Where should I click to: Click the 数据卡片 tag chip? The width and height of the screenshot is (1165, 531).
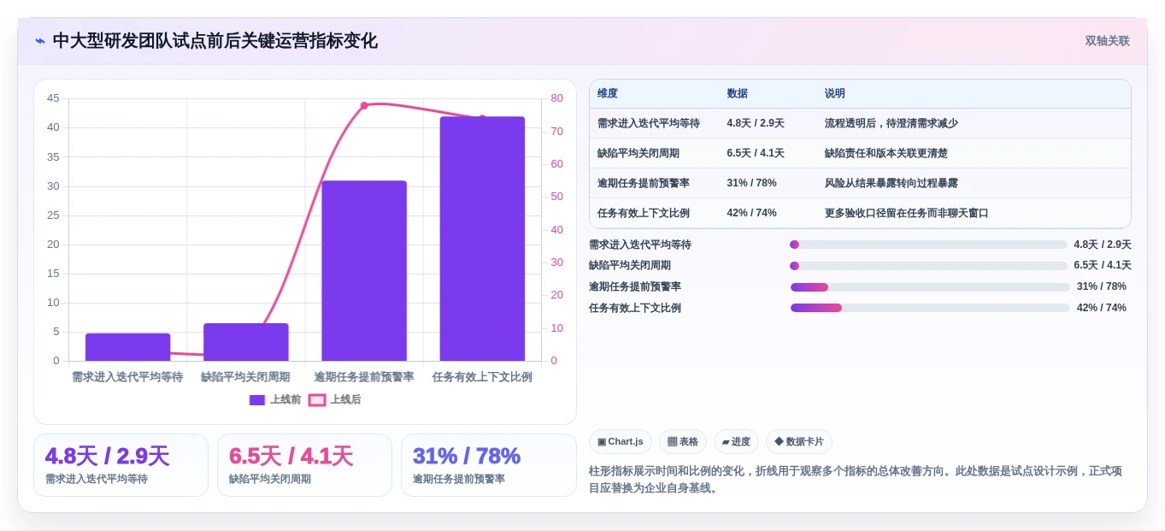799,441
